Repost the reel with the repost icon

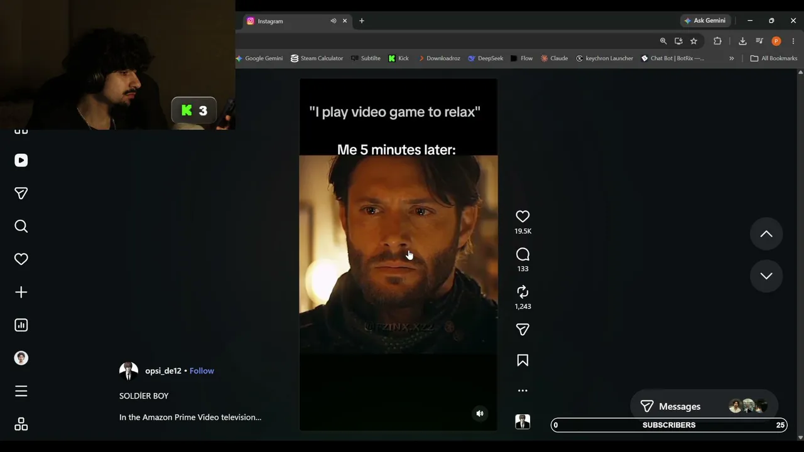coord(523,292)
